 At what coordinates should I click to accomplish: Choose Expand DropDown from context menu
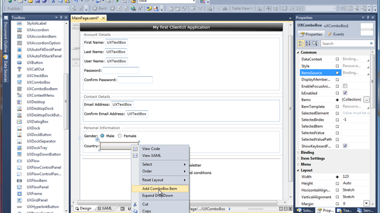160,196
